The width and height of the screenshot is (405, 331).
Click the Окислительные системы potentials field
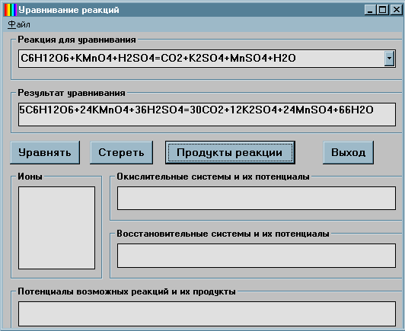click(x=257, y=198)
